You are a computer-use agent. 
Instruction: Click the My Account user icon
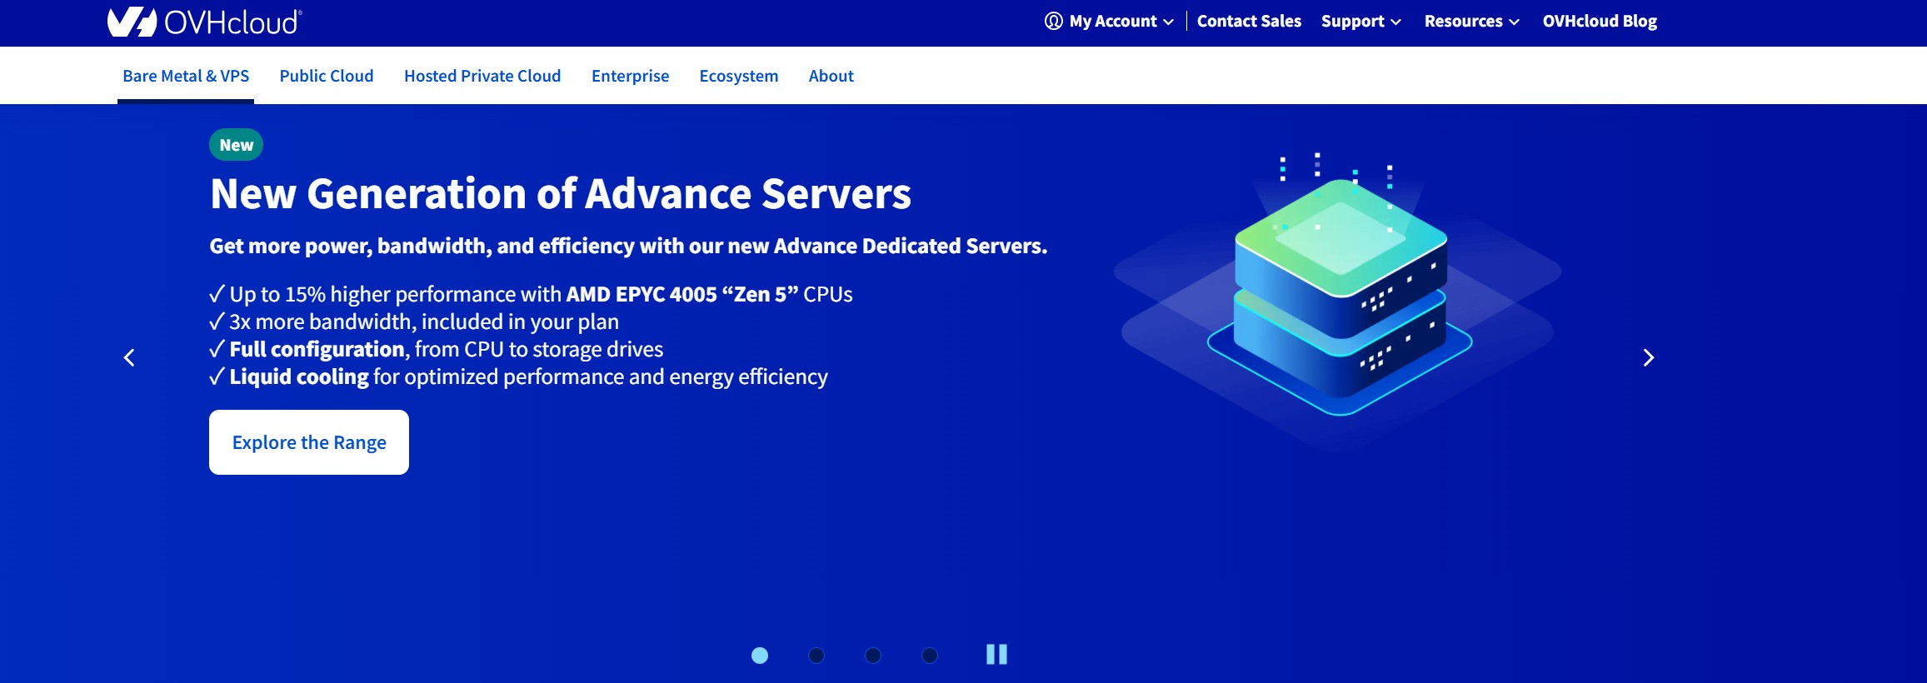tap(1053, 22)
